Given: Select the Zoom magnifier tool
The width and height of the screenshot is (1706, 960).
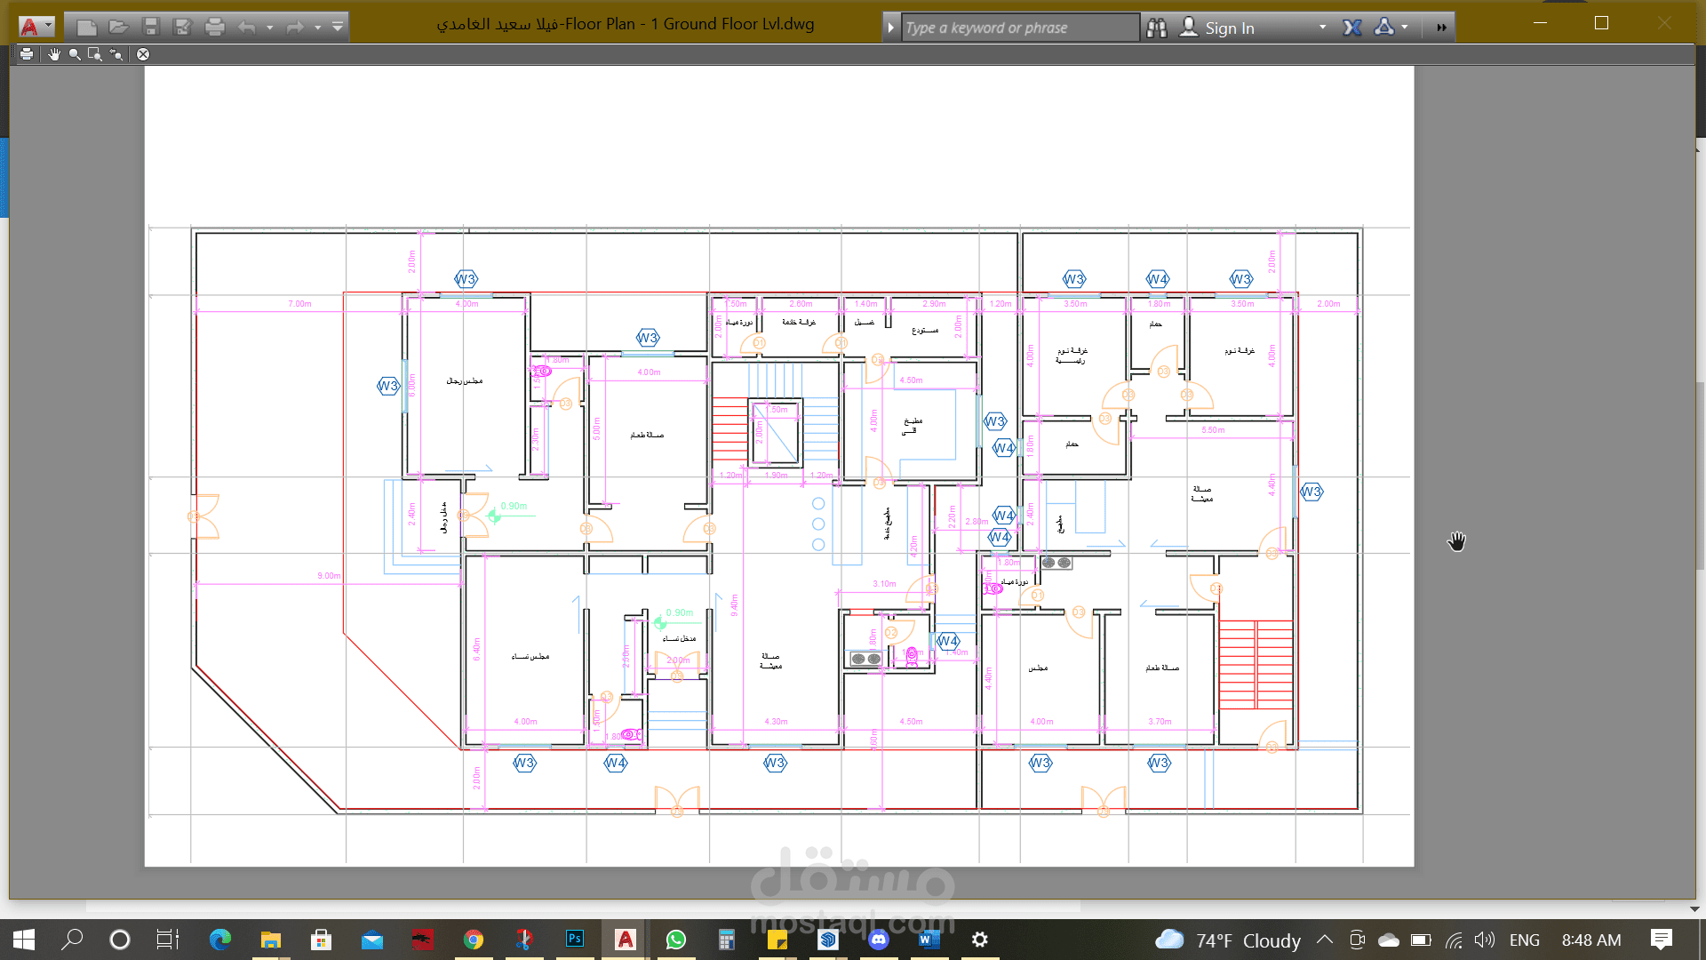Looking at the screenshot, I should 75,54.
